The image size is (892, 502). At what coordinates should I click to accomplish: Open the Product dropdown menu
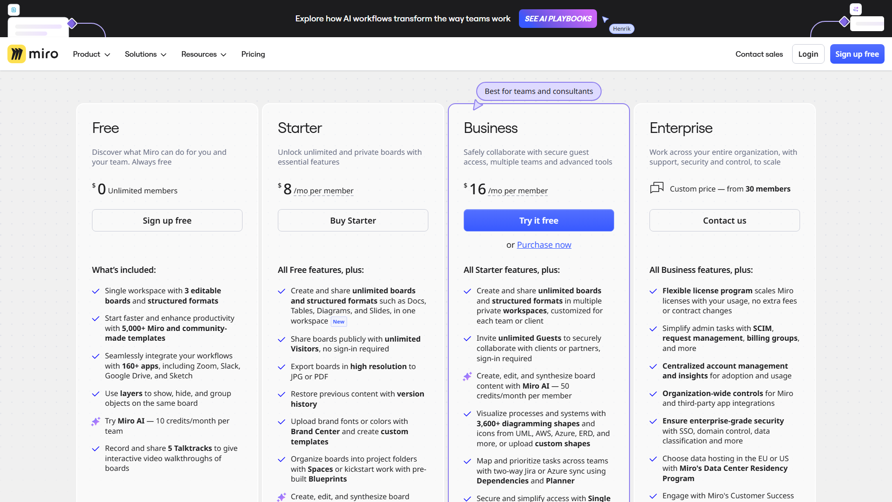[x=91, y=54]
